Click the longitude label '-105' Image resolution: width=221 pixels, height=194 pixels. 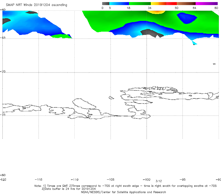click(x=110, y=179)
